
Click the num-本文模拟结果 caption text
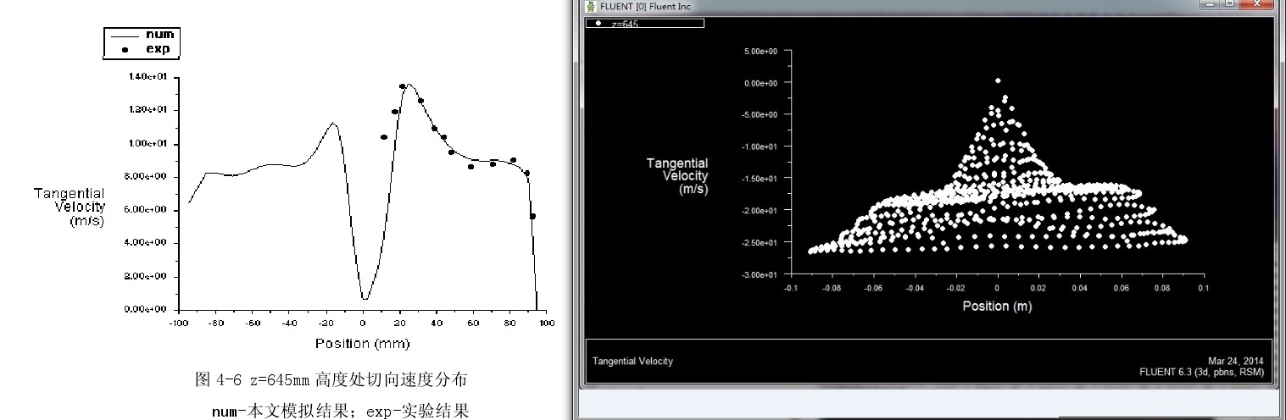339,411
